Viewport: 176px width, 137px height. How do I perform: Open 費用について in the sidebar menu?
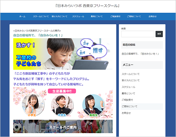tap(128, 93)
